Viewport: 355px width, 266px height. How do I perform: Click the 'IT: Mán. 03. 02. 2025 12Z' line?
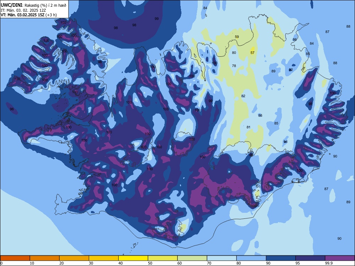click(x=23, y=10)
